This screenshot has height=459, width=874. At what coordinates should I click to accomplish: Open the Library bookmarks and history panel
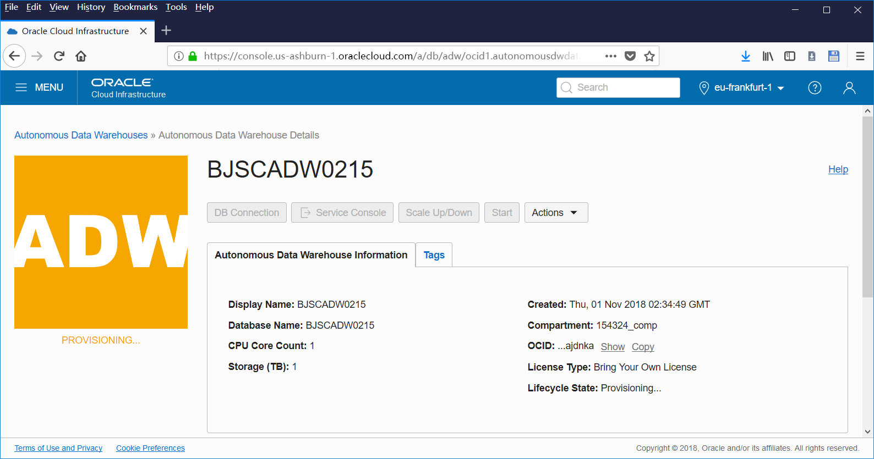[x=768, y=56]
